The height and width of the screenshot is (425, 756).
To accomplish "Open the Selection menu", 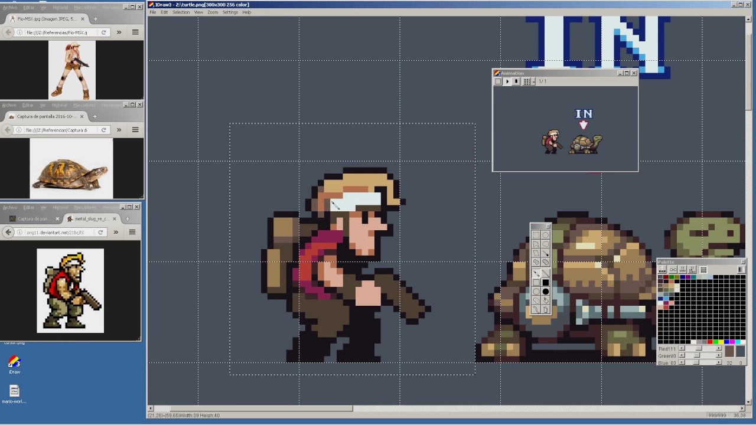I will (181, 12).
